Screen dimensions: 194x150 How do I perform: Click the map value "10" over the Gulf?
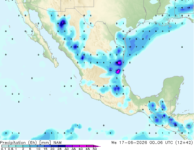[130, 47]
